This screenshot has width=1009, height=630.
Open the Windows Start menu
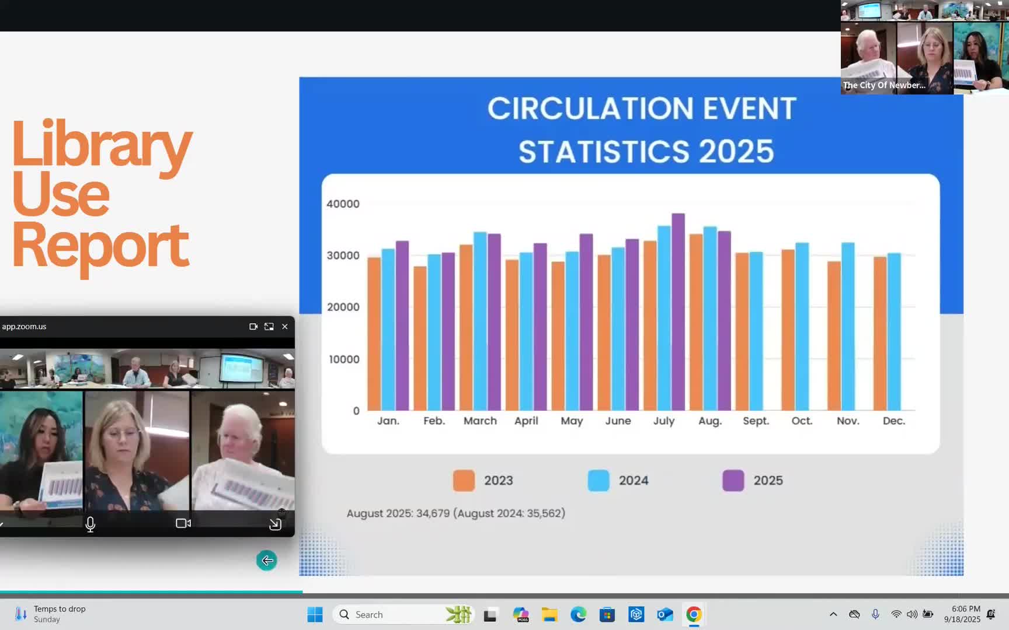315,615
